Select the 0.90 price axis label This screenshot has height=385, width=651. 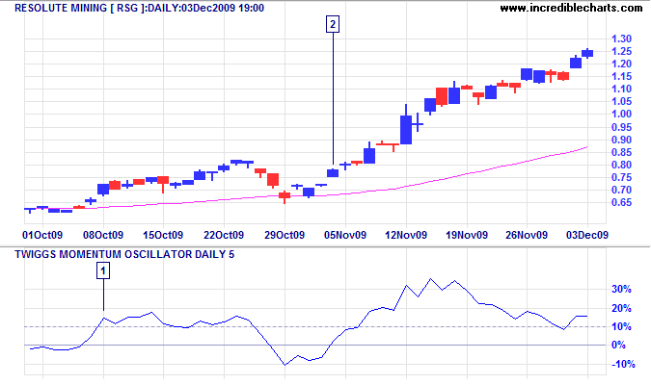621,141
